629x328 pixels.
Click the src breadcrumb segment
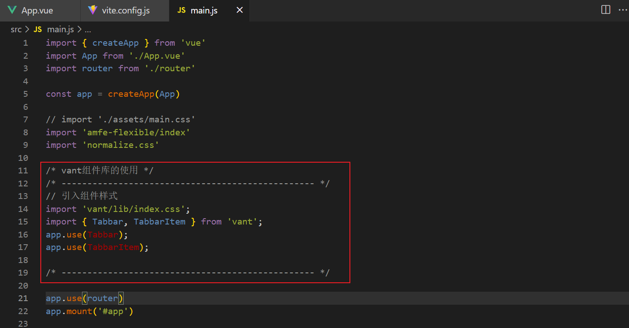click(16, 30)
